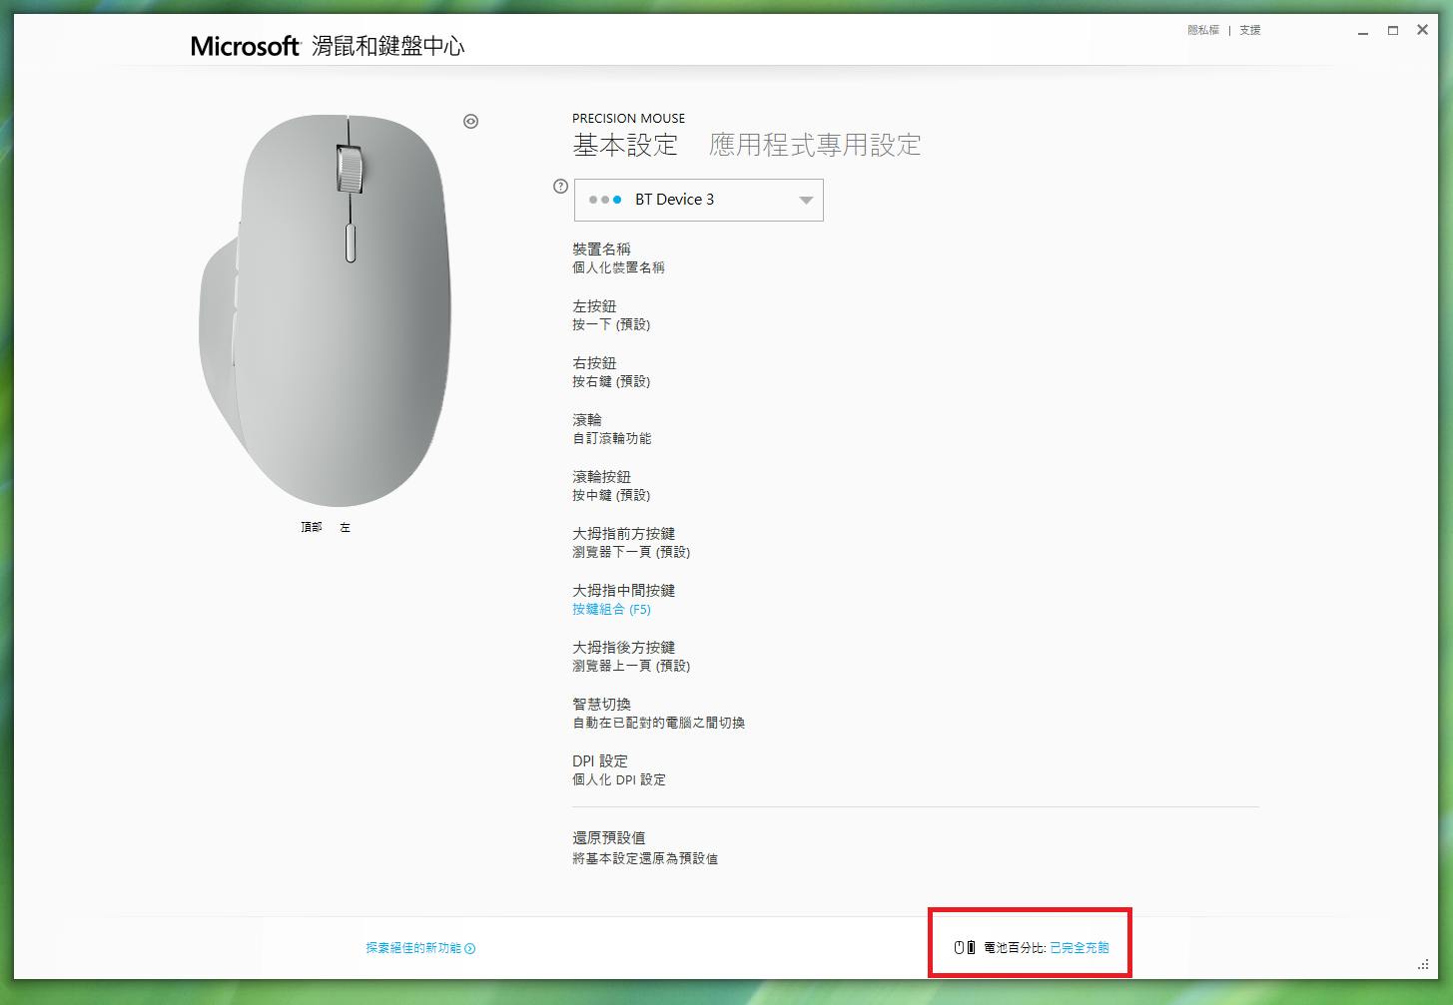Open the BT Device 3 dropdown

click(x=698, y=200)
